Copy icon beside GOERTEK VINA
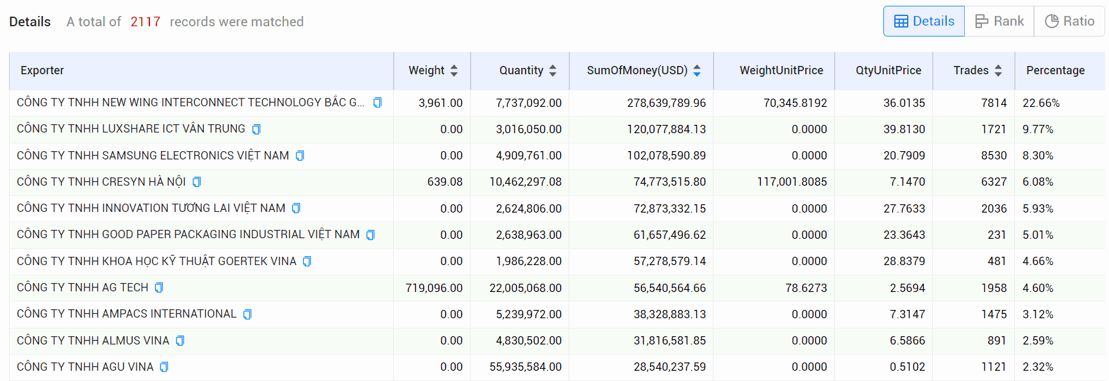This screenshot has height=381, width=1109. point(307,261)
